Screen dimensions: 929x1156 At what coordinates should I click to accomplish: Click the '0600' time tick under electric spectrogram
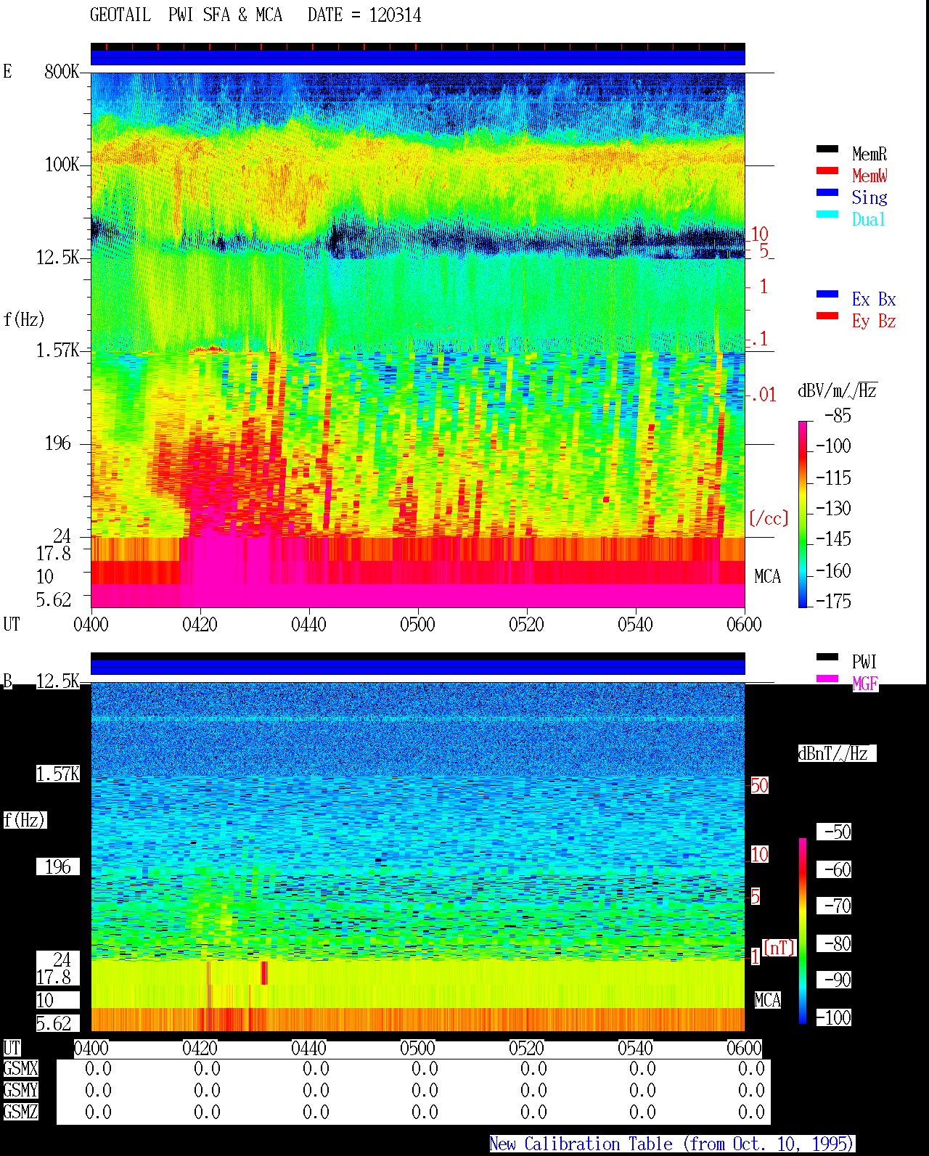coord(744,624)
